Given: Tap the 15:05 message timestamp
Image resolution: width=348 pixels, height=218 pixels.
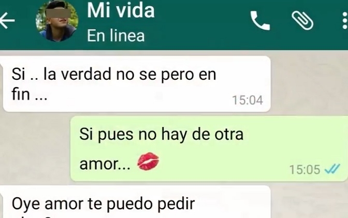Looking at the screenshot, I should [304, 170].
